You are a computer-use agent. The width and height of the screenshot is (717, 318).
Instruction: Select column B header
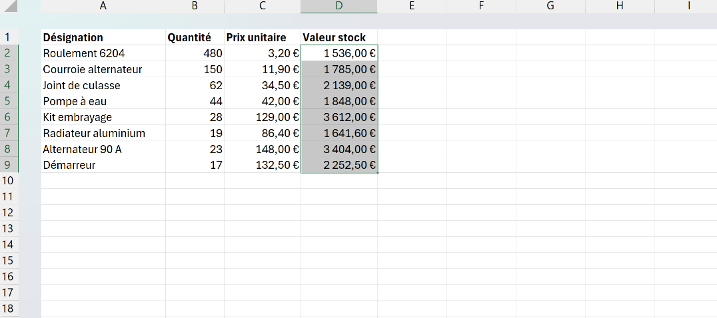coord(195,6)
